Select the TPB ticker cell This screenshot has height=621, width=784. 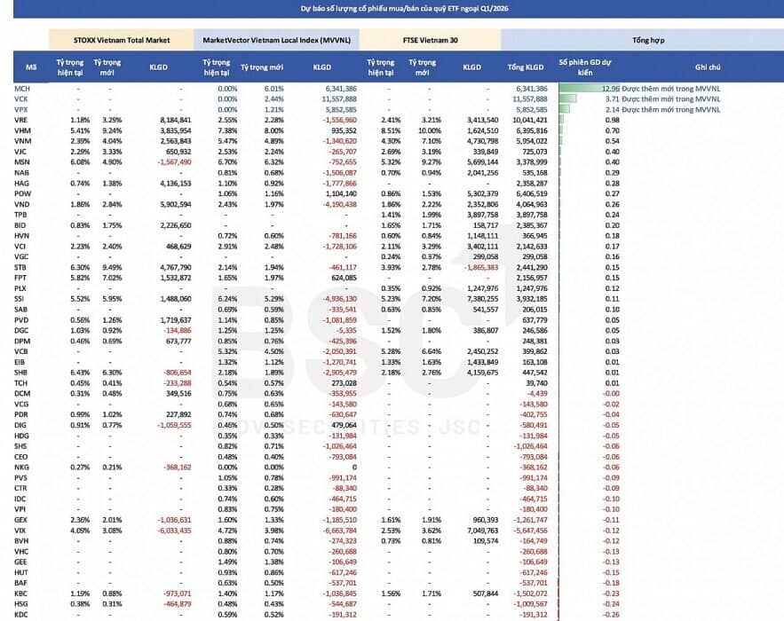pos(20,215)
